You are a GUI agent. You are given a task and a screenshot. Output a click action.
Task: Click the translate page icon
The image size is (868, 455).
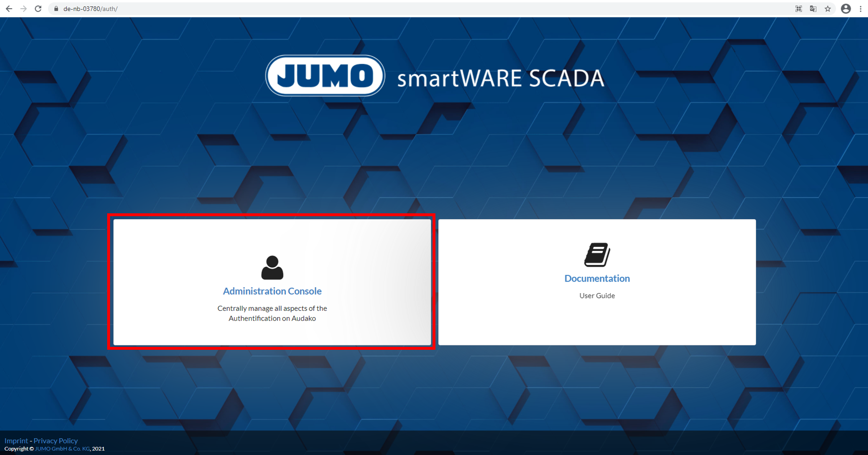point(813,9)
